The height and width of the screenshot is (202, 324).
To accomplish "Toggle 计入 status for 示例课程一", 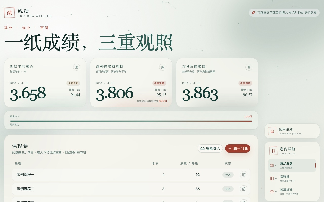I will pyautogui.click(x=228, y=175).
